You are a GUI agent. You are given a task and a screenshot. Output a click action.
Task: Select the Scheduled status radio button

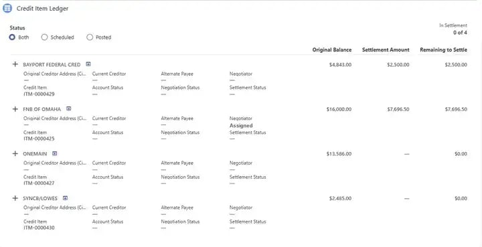45,37
